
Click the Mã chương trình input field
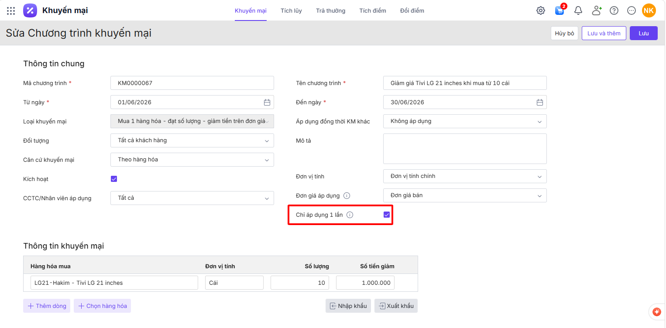tap(192, 83)
